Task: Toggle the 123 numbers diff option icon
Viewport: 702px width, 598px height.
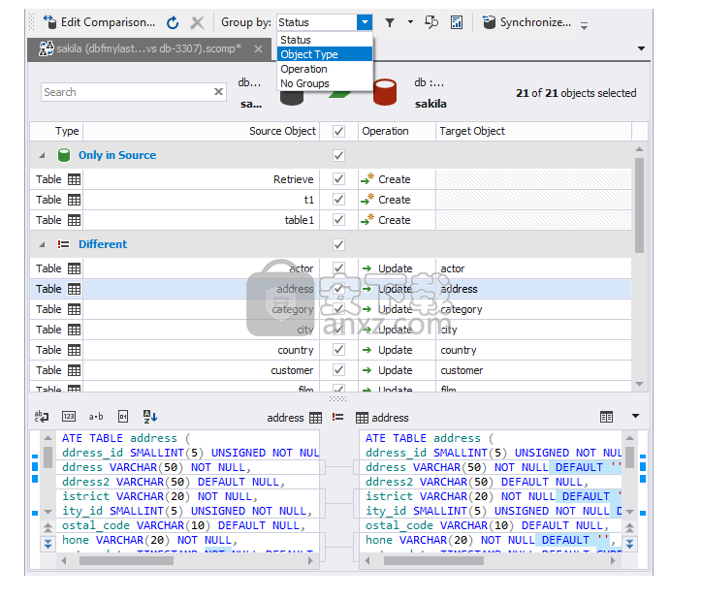Action: click(x=69, y=417)
